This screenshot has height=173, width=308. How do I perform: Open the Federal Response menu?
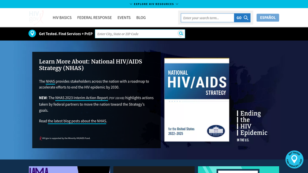coord(95,18)
